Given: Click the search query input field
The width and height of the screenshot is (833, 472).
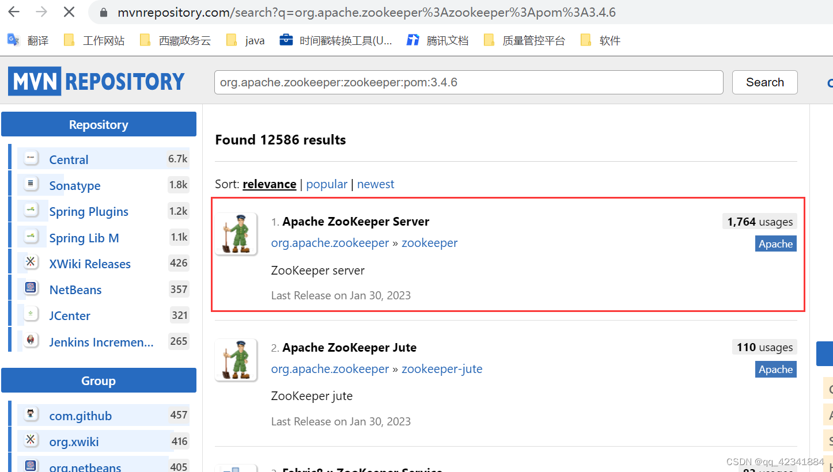Looking at the screenshot, I should click(468, 82).
